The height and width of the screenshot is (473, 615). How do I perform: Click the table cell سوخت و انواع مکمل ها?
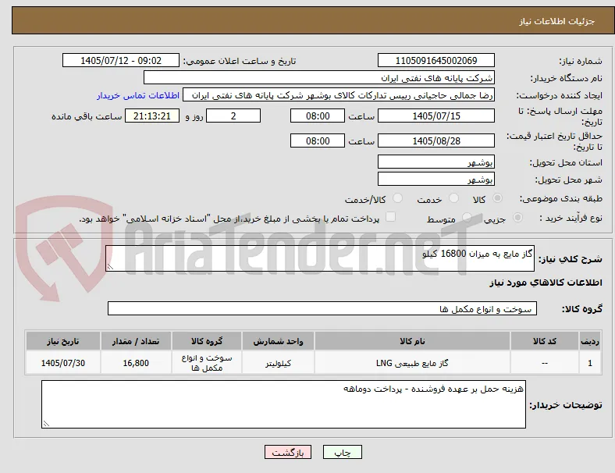click(207, 363)
